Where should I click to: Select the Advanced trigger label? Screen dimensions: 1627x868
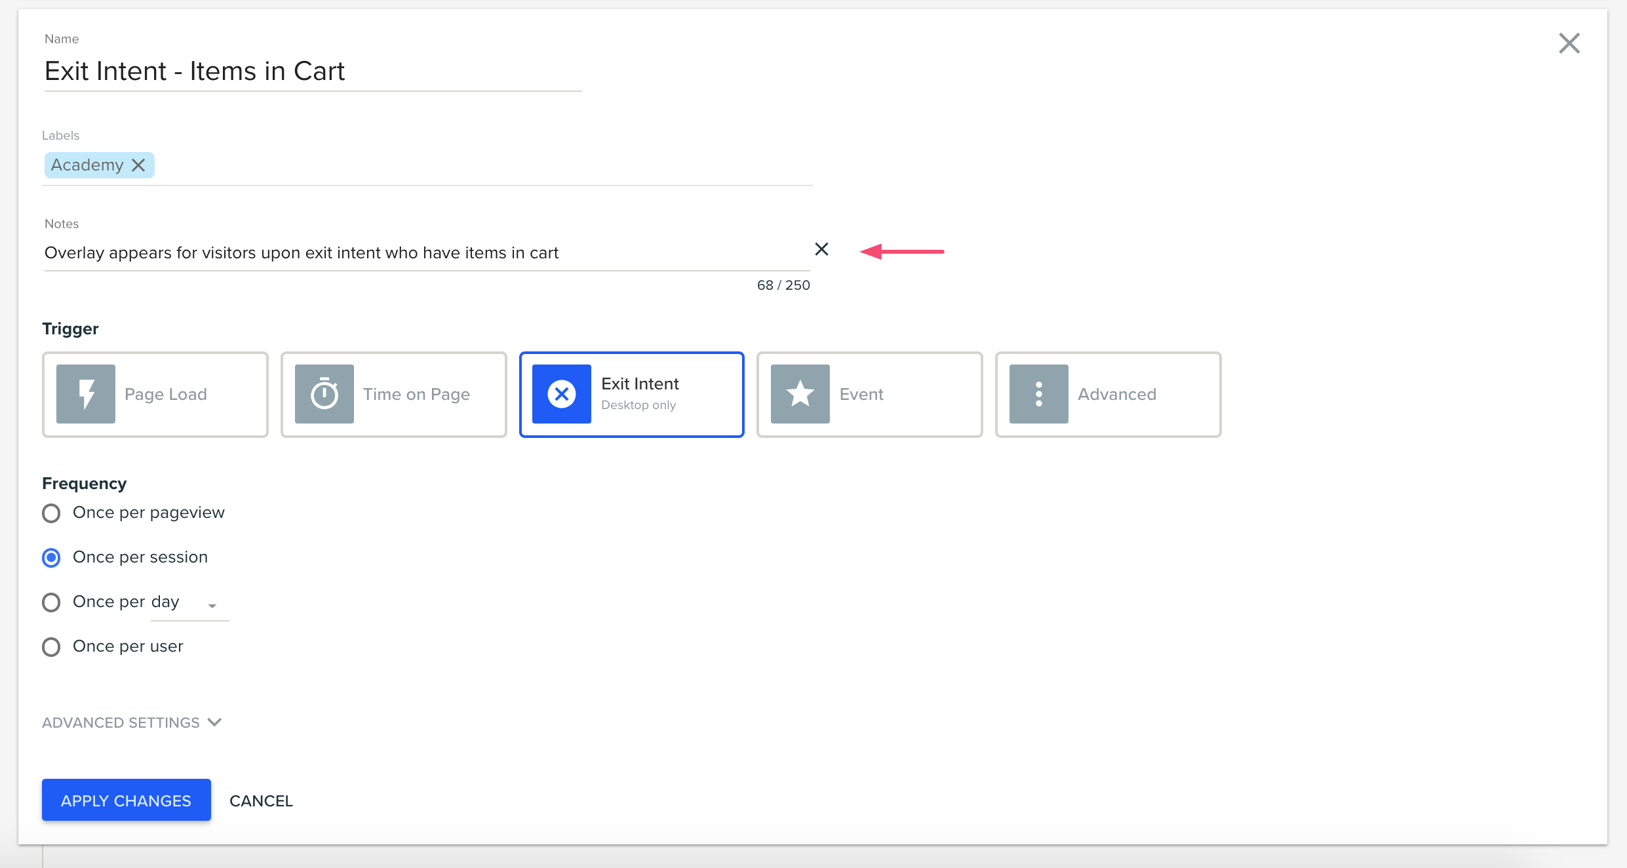(1117, 394)
